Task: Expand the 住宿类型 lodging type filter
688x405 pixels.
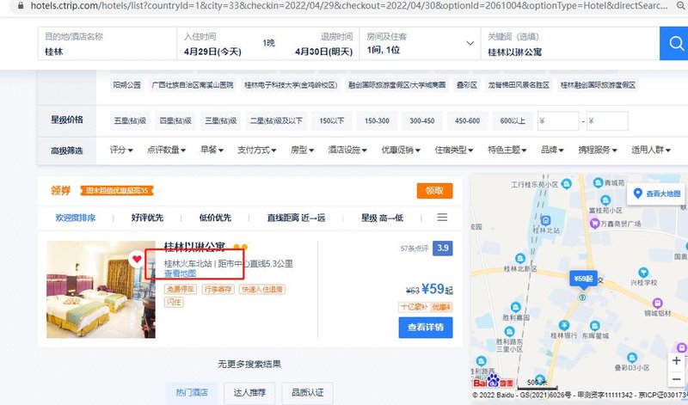Action: pos(454,150)
